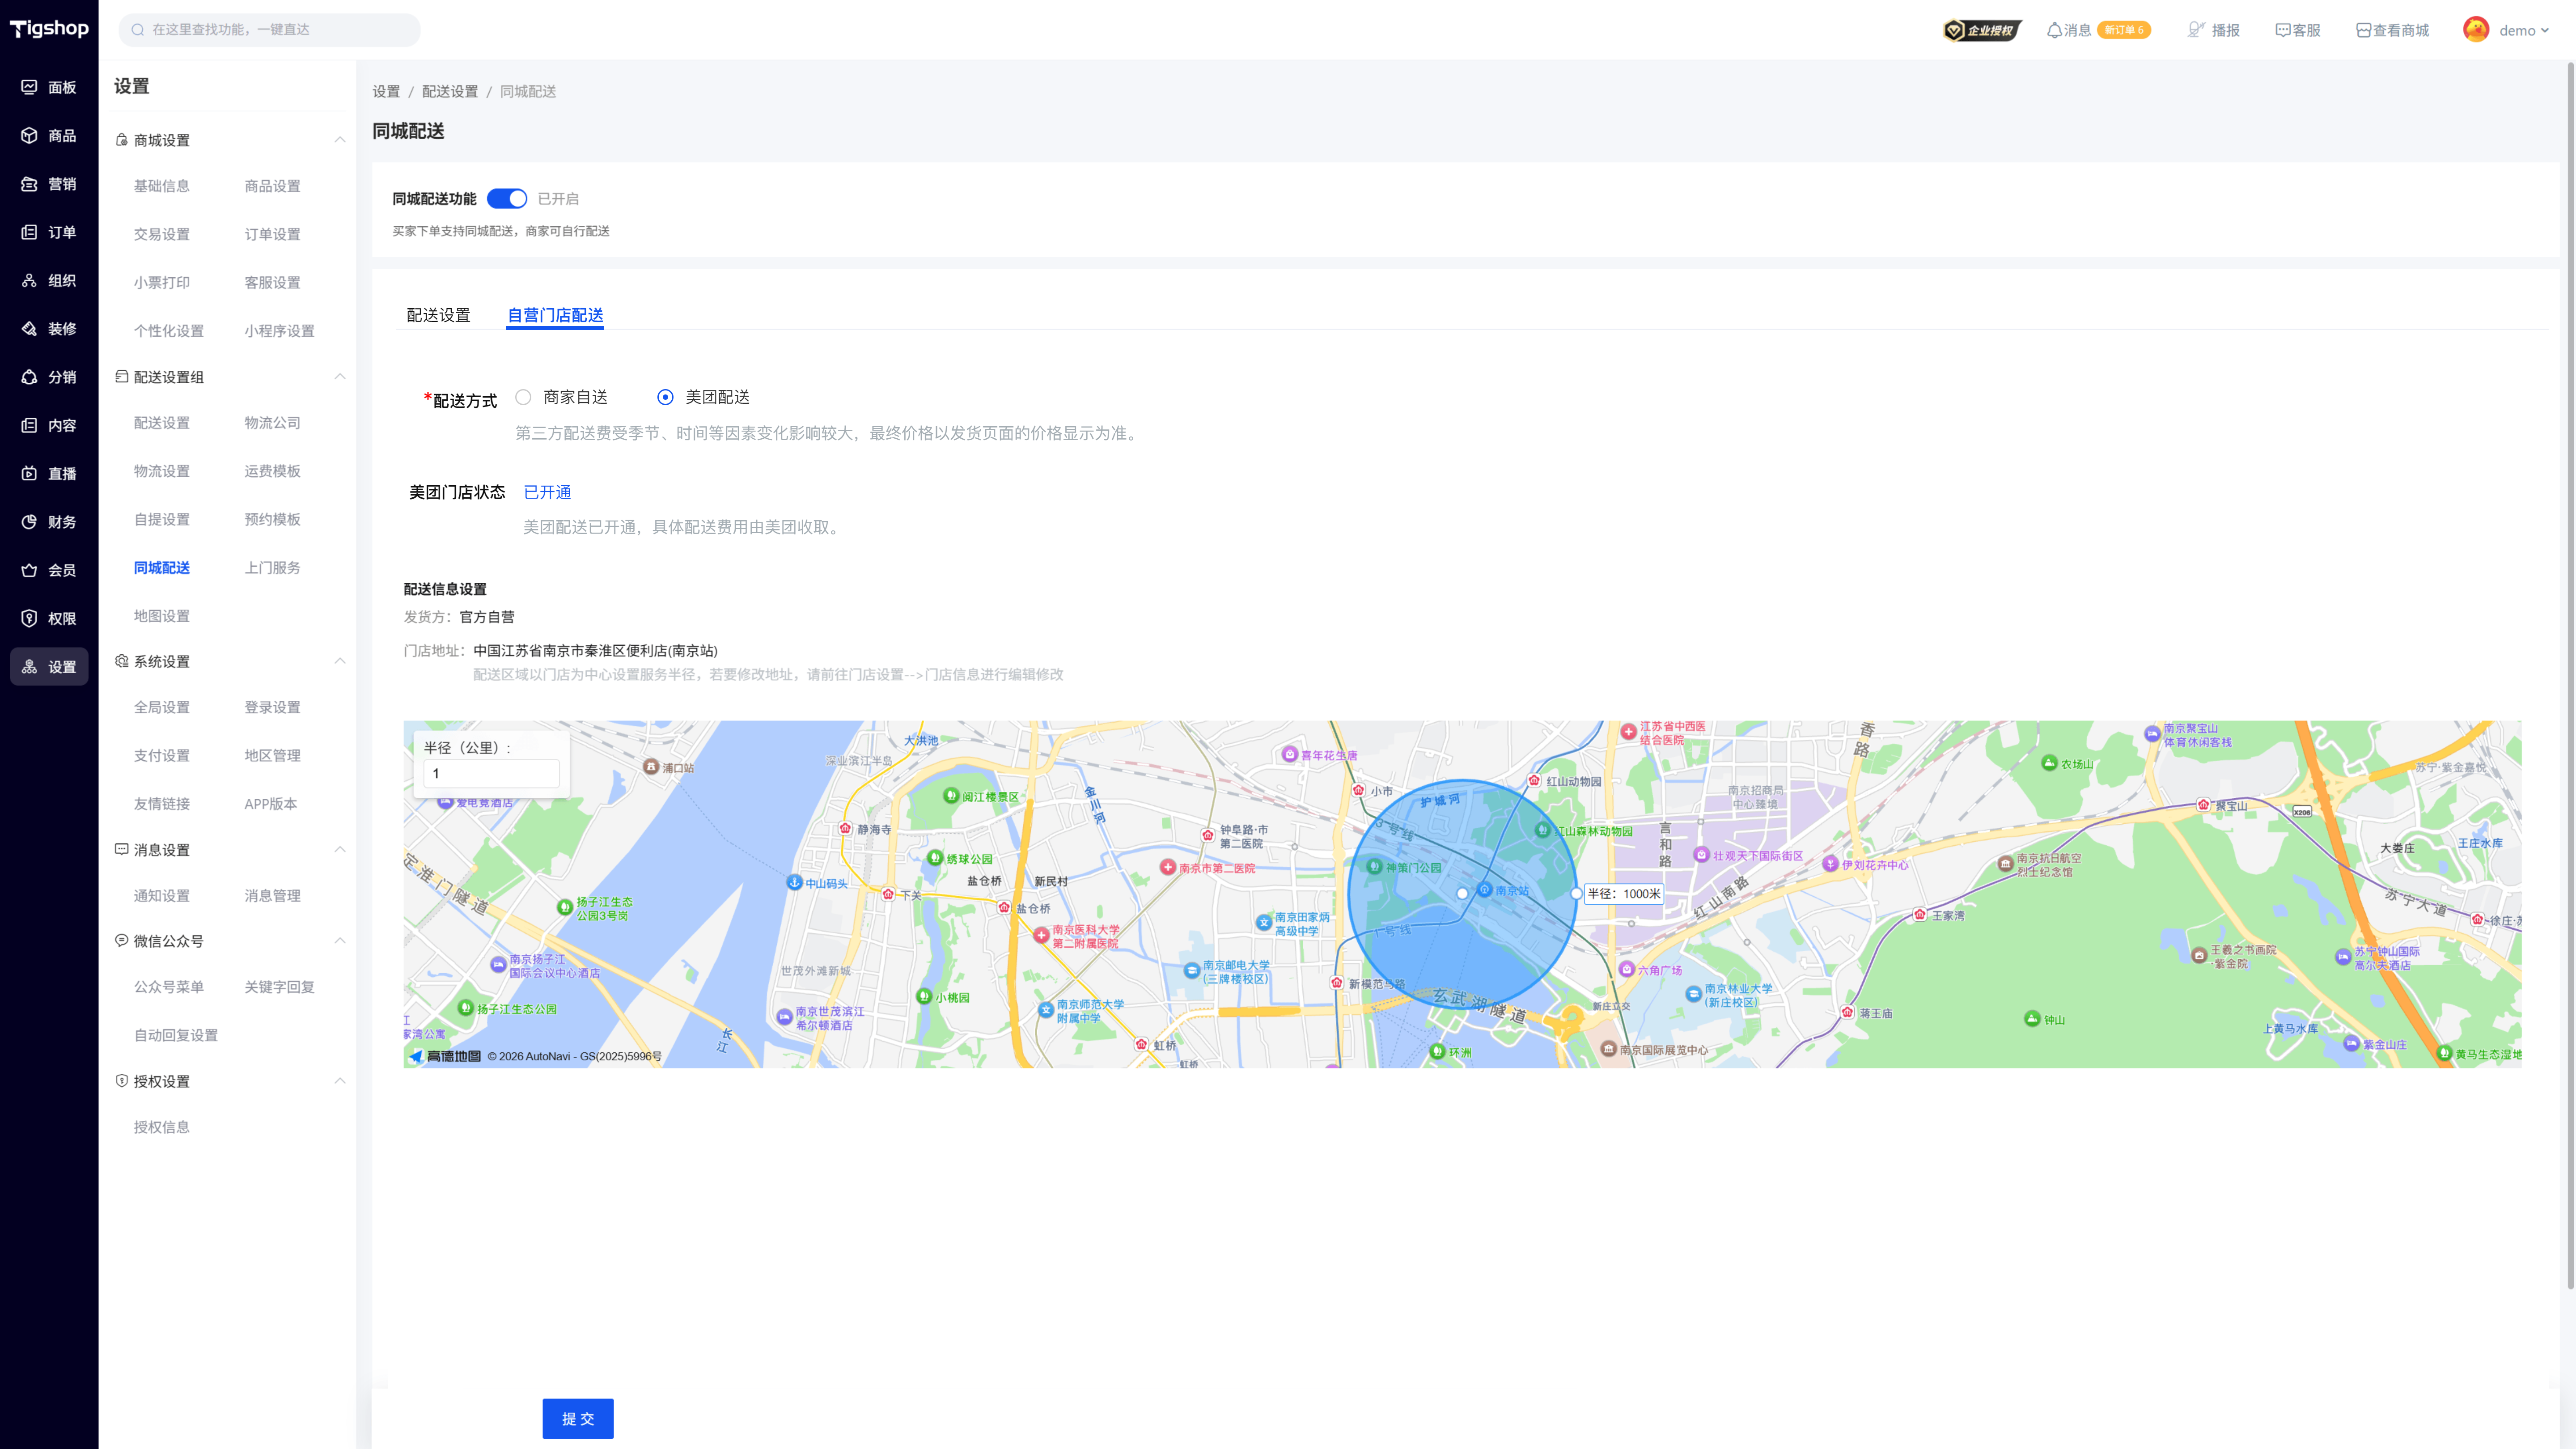Screen dimensions: 2576x1449
Task: Open the 查看商城 store icon
Action: coord(2364,30)
